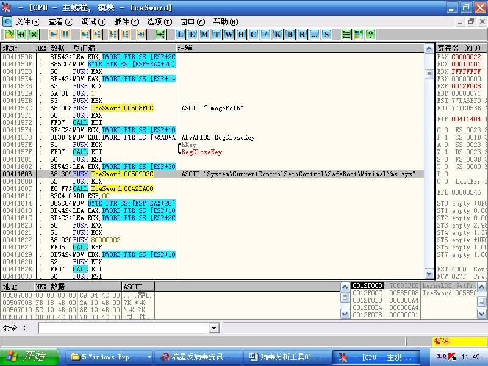Open Breakpoints window (B button)
Screen dimensions: 488x366
pyautogui.click(x=290, y=34)
